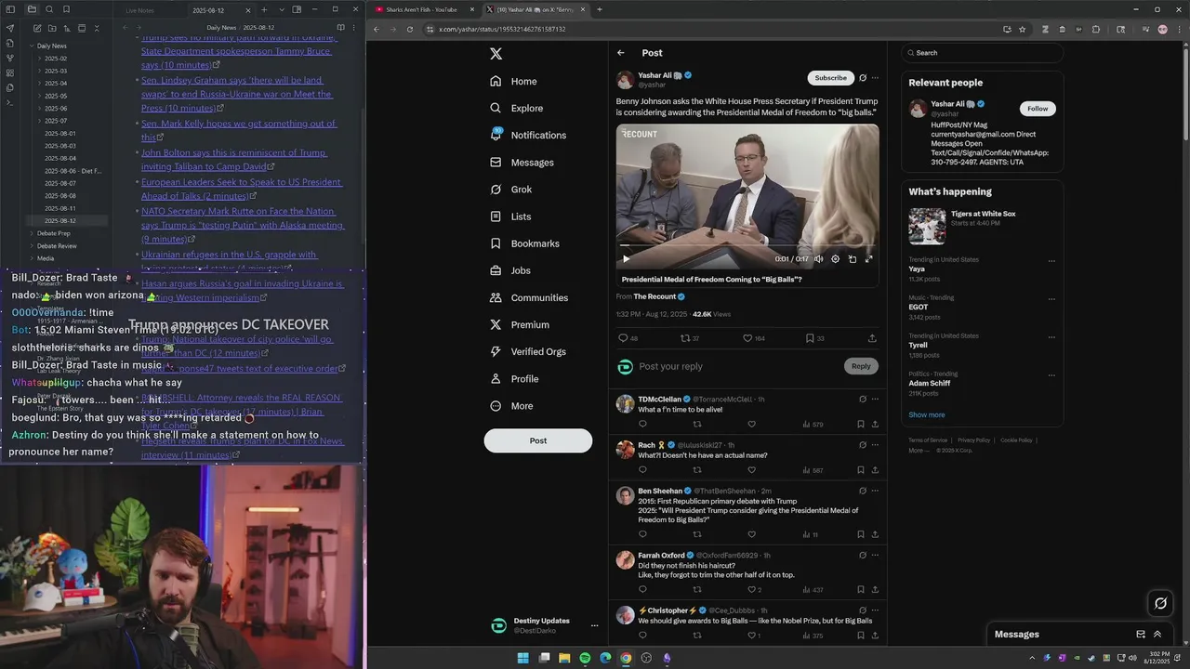Open Messages in the X sidebar
This screenshot has width=1190, height=669.
pos(522,163)
